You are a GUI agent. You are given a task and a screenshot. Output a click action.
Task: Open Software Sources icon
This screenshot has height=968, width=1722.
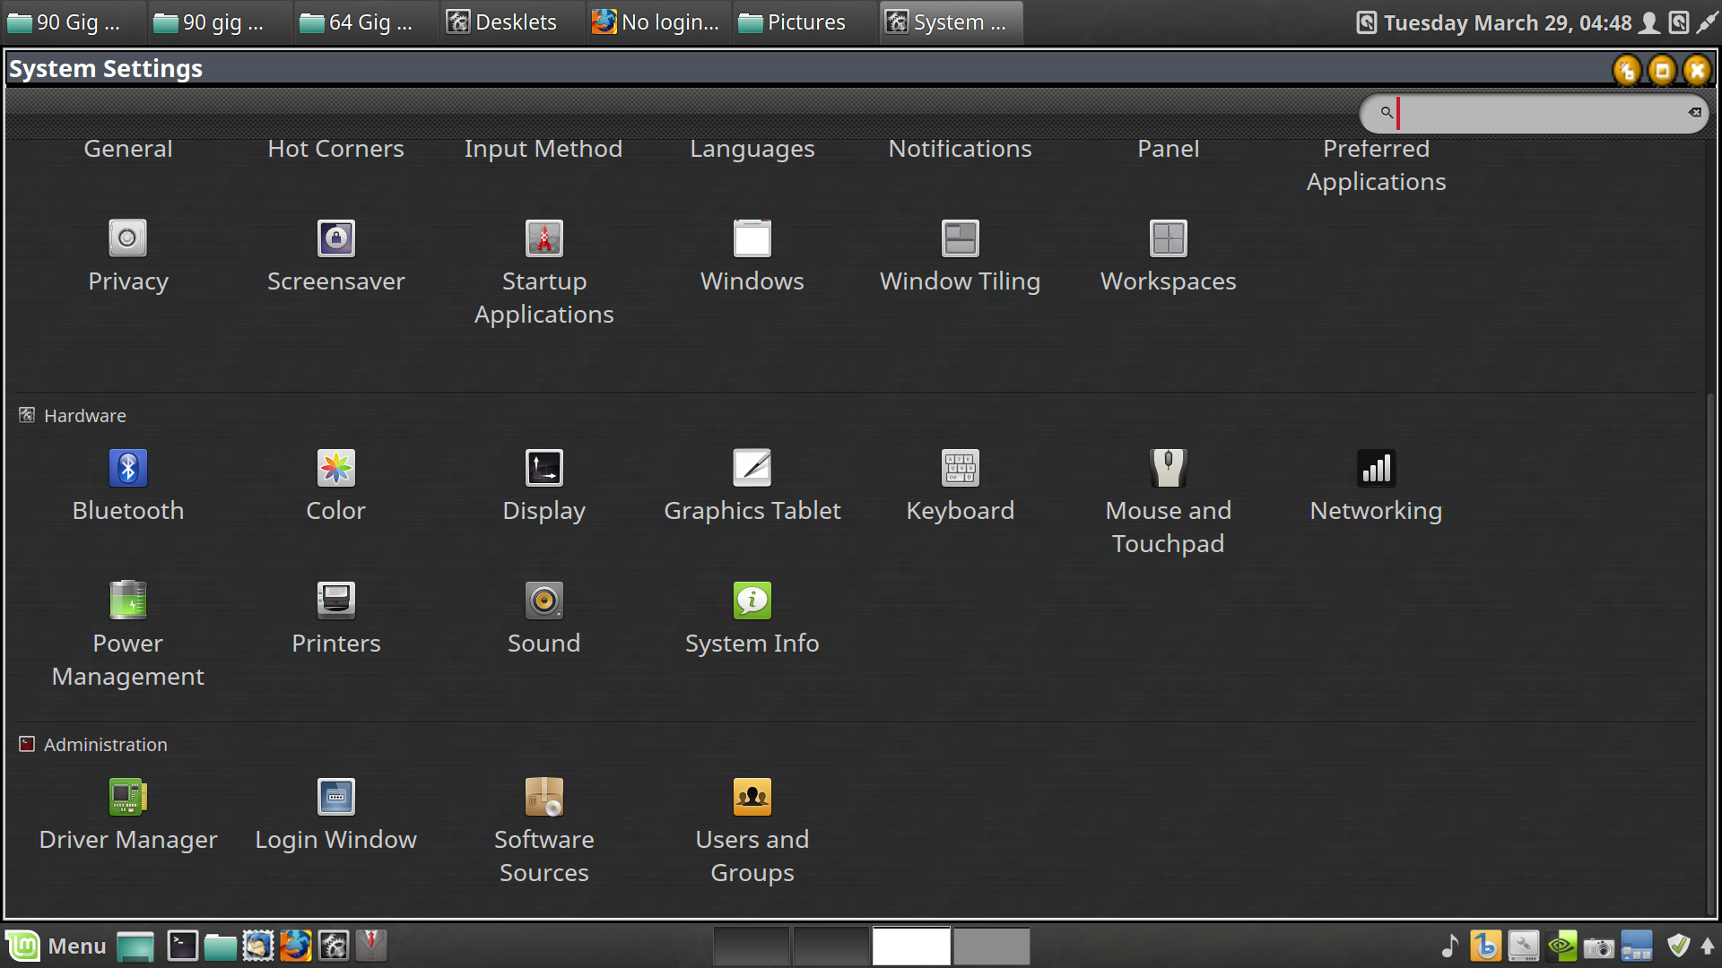(544, 797)
